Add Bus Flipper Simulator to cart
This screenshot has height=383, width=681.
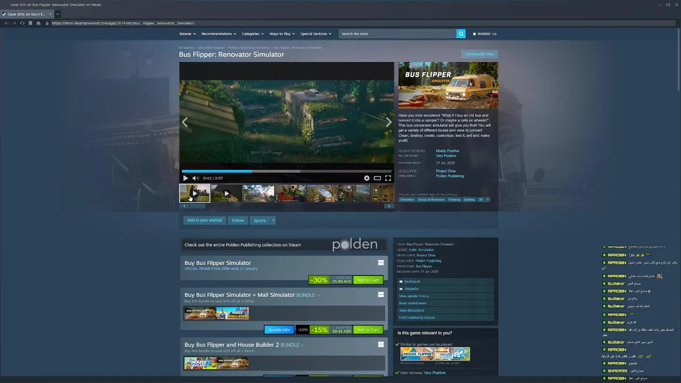click(368, 280)
